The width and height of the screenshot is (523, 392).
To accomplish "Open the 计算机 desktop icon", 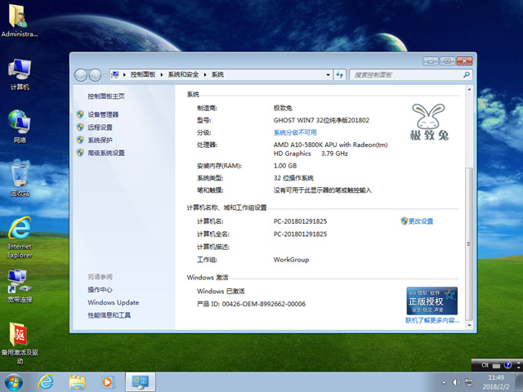I will [x=20, y=74].
